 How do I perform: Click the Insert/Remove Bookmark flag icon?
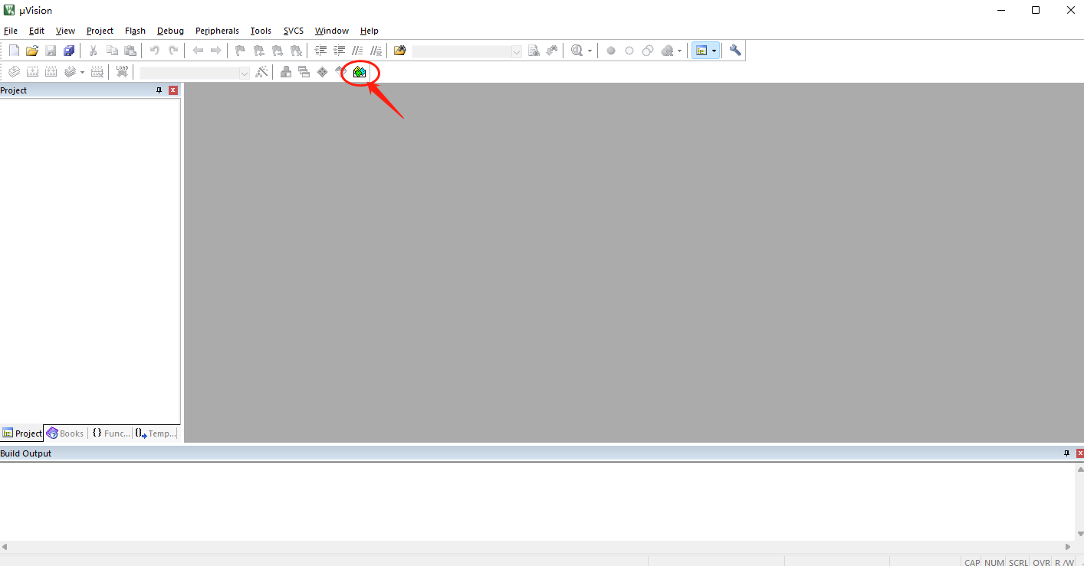(241, 51)
